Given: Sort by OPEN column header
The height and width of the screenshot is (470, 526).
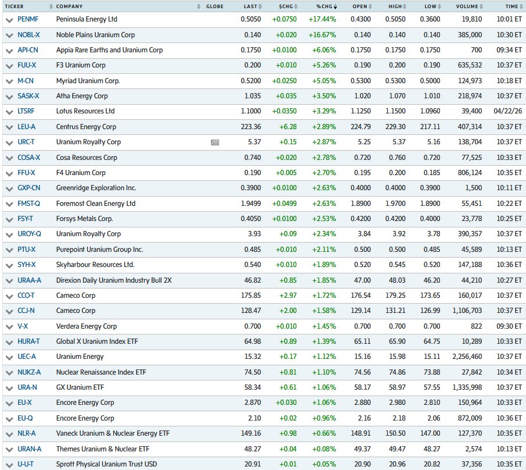Looking at the screenshot, I should click(x=362, y=6).
